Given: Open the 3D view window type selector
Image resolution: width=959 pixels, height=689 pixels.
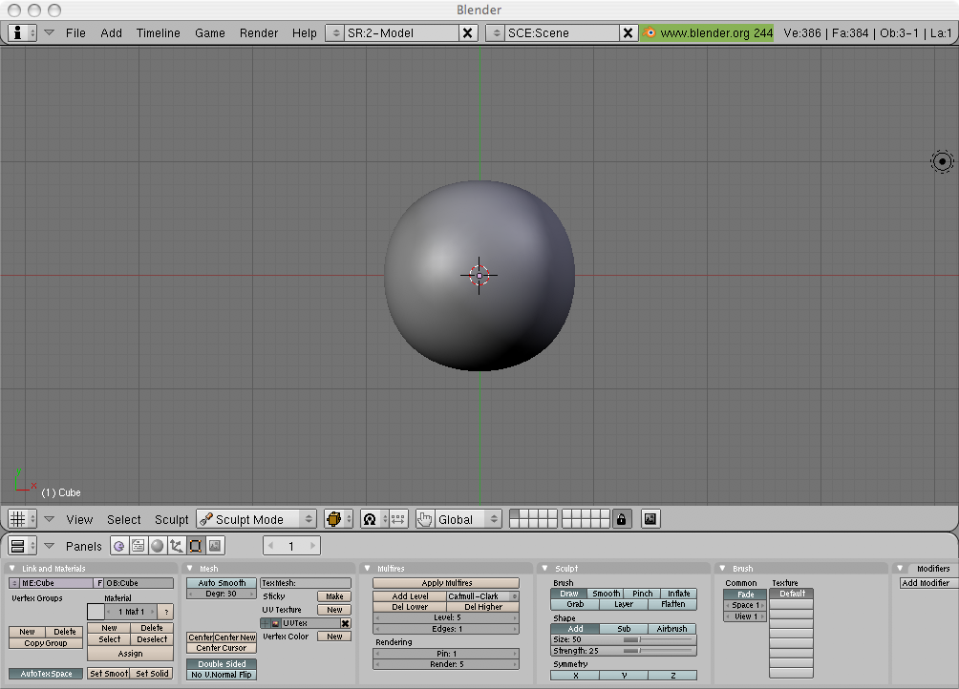Looking at the screenshot, I should (x=21, y=519).
